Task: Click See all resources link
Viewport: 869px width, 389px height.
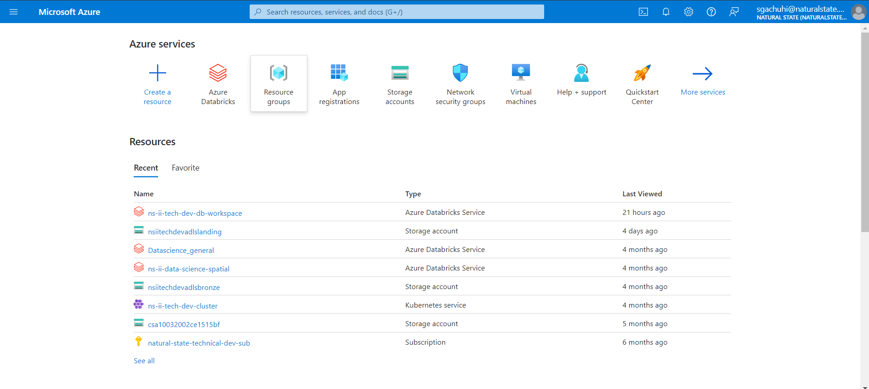Action: click(144, 361)
